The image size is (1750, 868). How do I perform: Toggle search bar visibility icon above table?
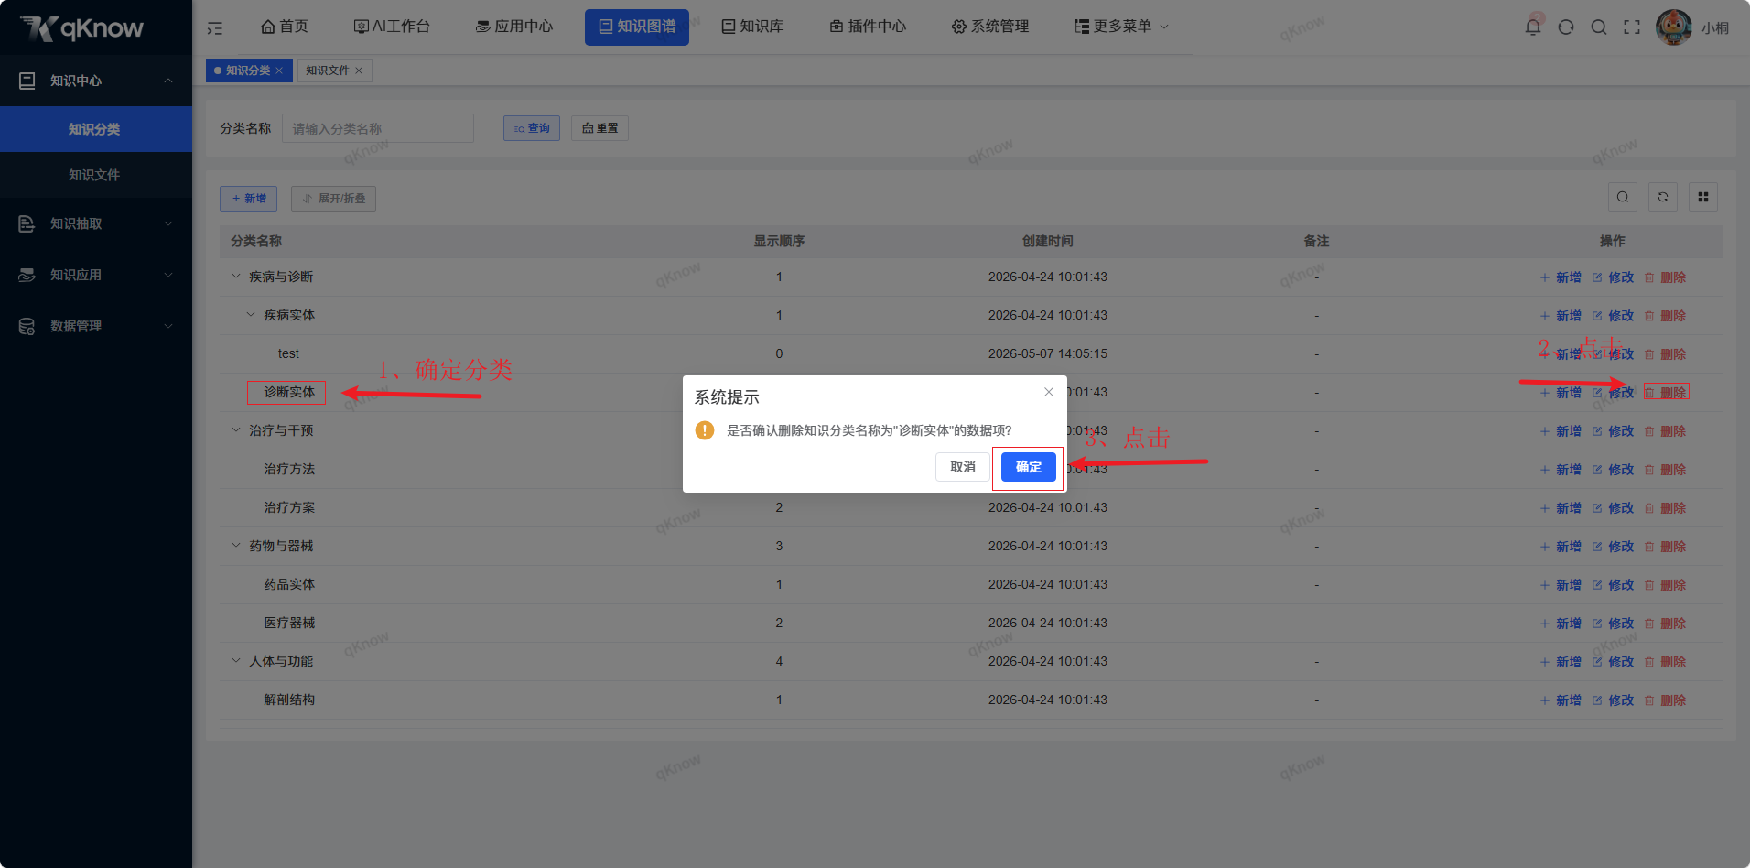point(1623,197)
